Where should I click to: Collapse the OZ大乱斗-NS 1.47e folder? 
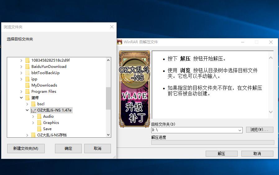(x=27, y=110)
